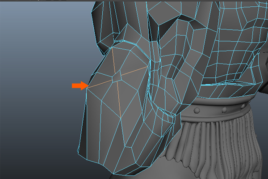268x179 pixels.
Task: Click the middle round rivet on the belt
Action: tap(224, 110)
